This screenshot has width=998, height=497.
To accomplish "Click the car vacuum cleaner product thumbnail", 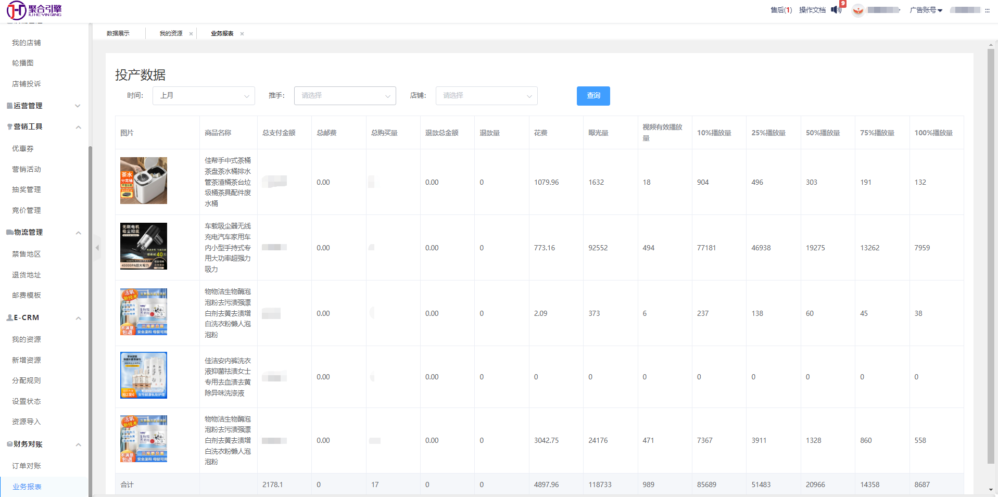I will pyautogui.click(x=144, y=246).
